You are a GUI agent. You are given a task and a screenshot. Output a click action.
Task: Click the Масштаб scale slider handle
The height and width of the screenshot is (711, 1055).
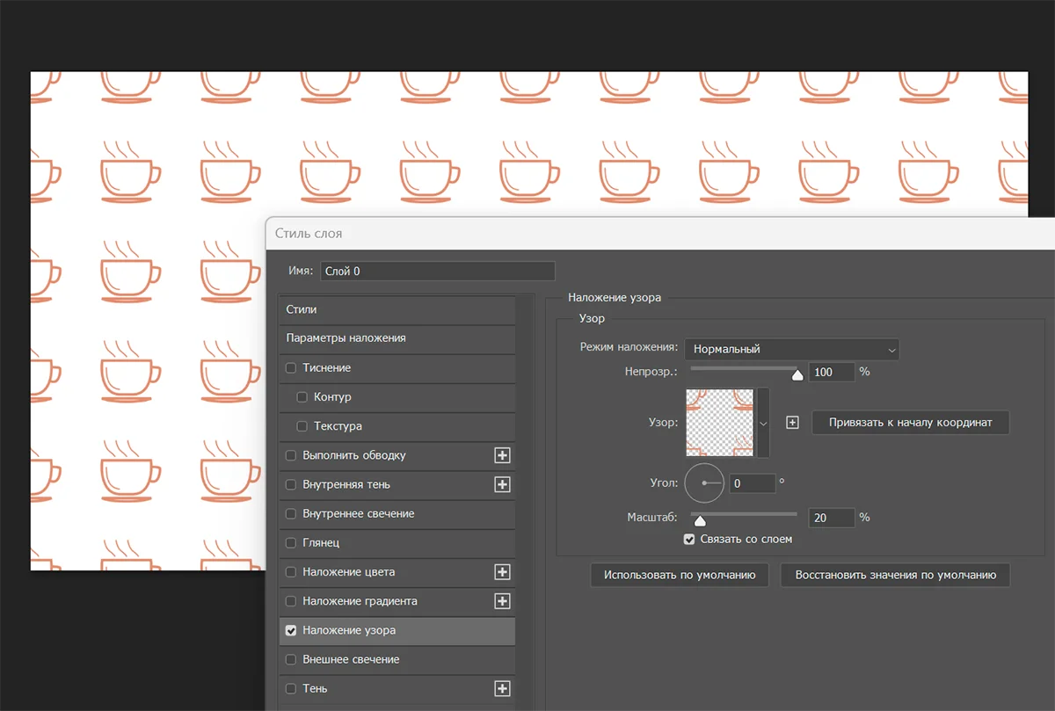tap(700, 521)
